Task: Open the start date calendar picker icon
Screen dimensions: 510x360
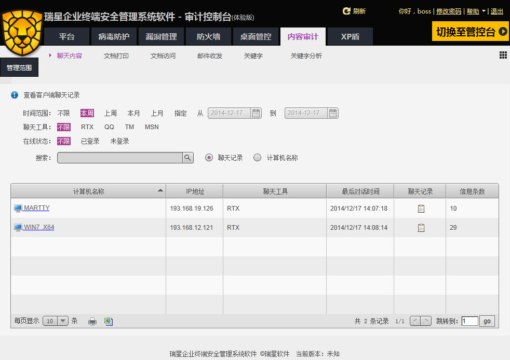Action: tap(256, 113)
